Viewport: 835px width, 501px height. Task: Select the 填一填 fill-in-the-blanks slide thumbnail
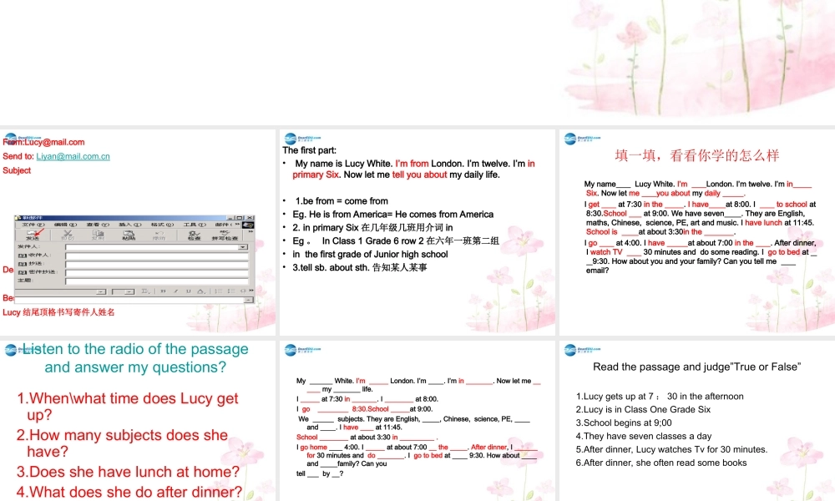pyautogui.click(x=696, y=232)
